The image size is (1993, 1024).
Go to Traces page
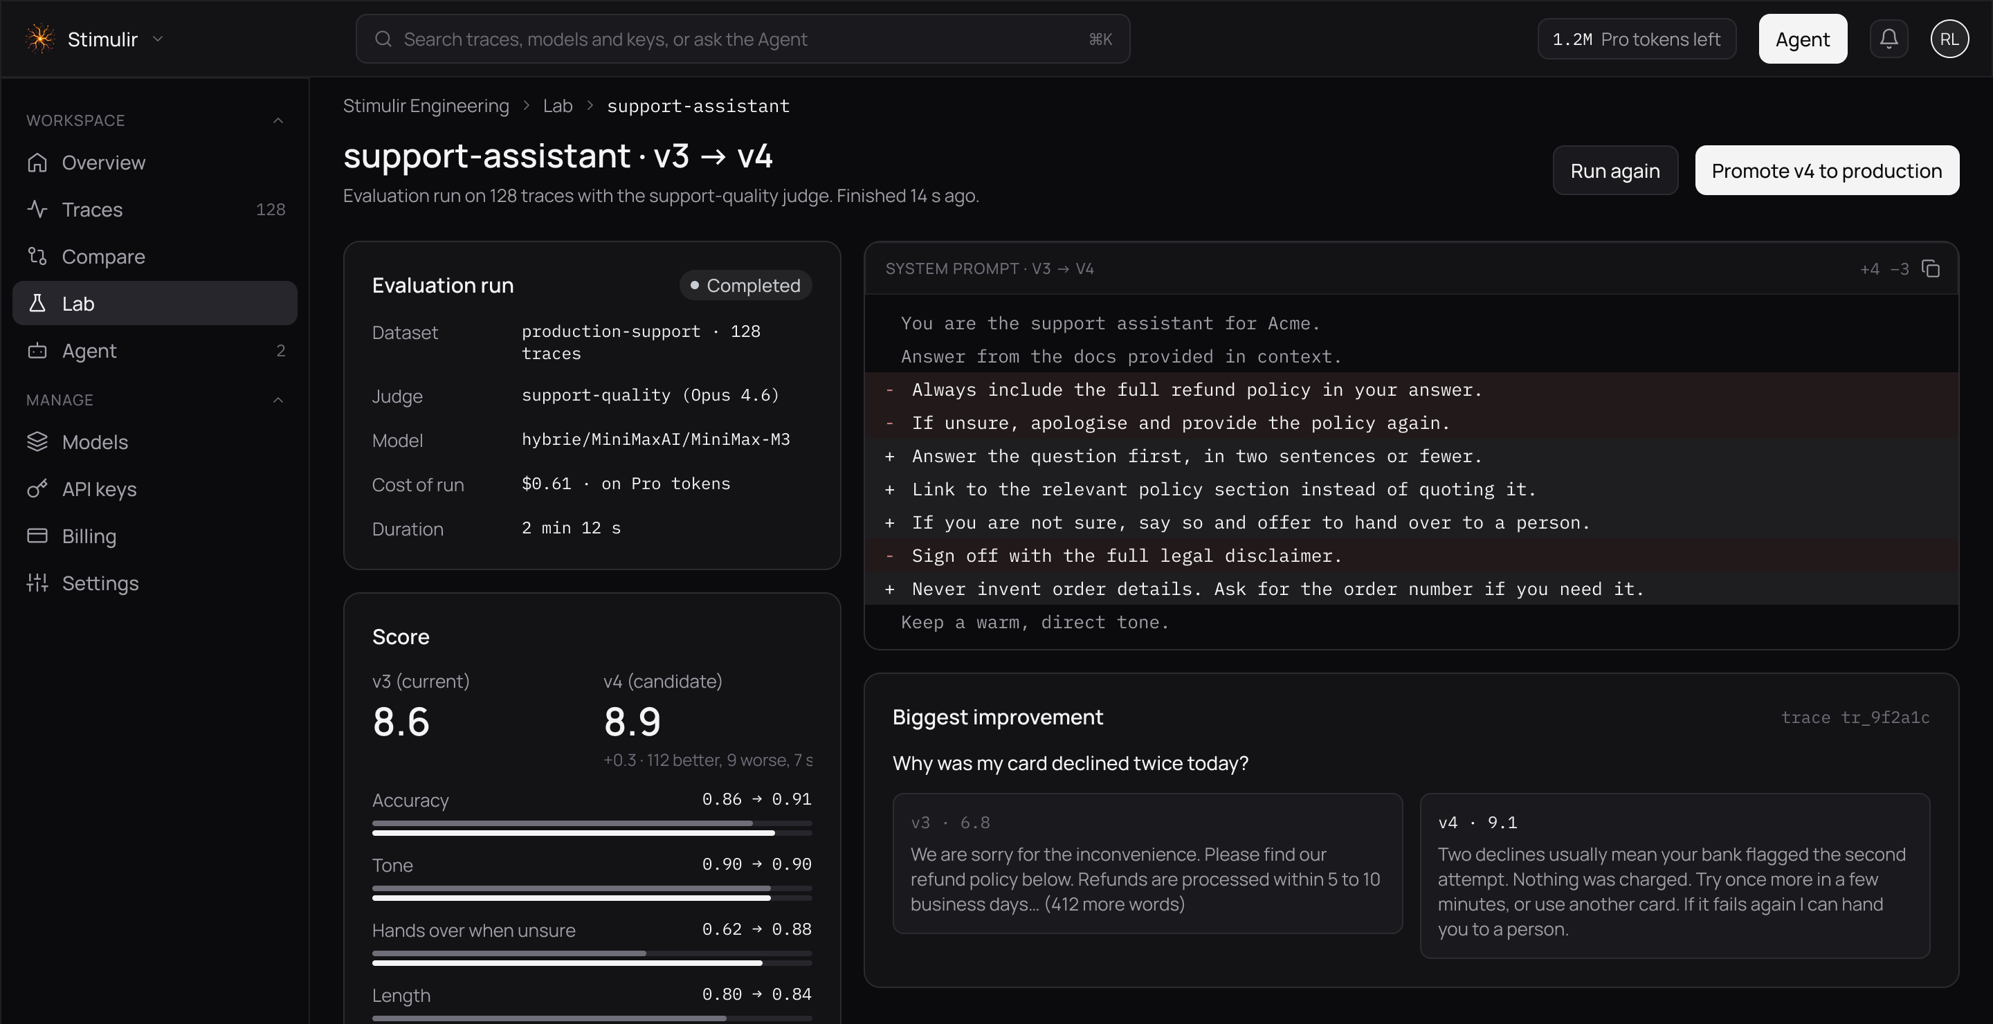click(x=155, y=210)
